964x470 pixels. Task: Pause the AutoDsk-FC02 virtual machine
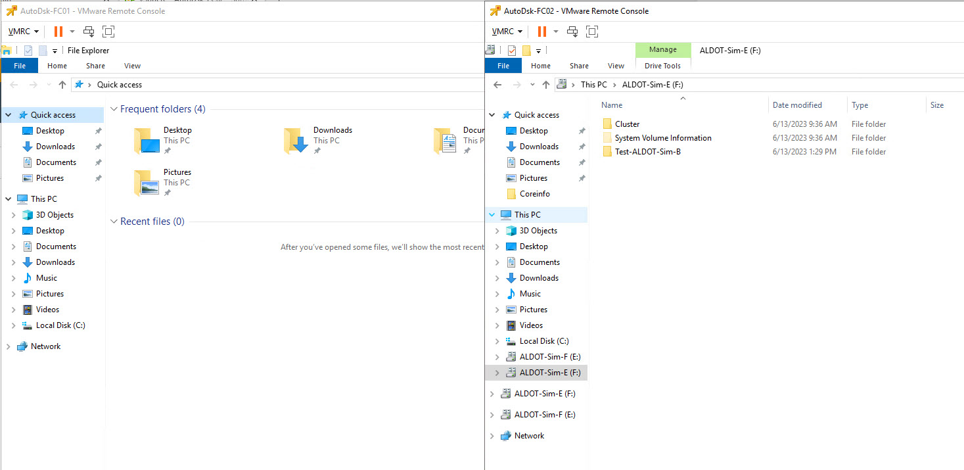tap(542, 31)
